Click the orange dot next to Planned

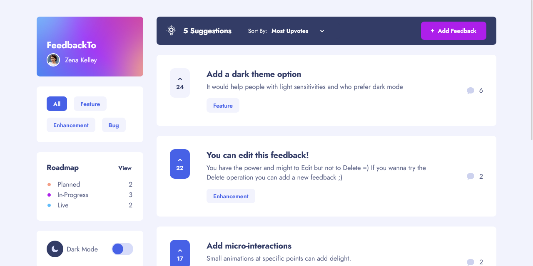[x=49, y=184]
